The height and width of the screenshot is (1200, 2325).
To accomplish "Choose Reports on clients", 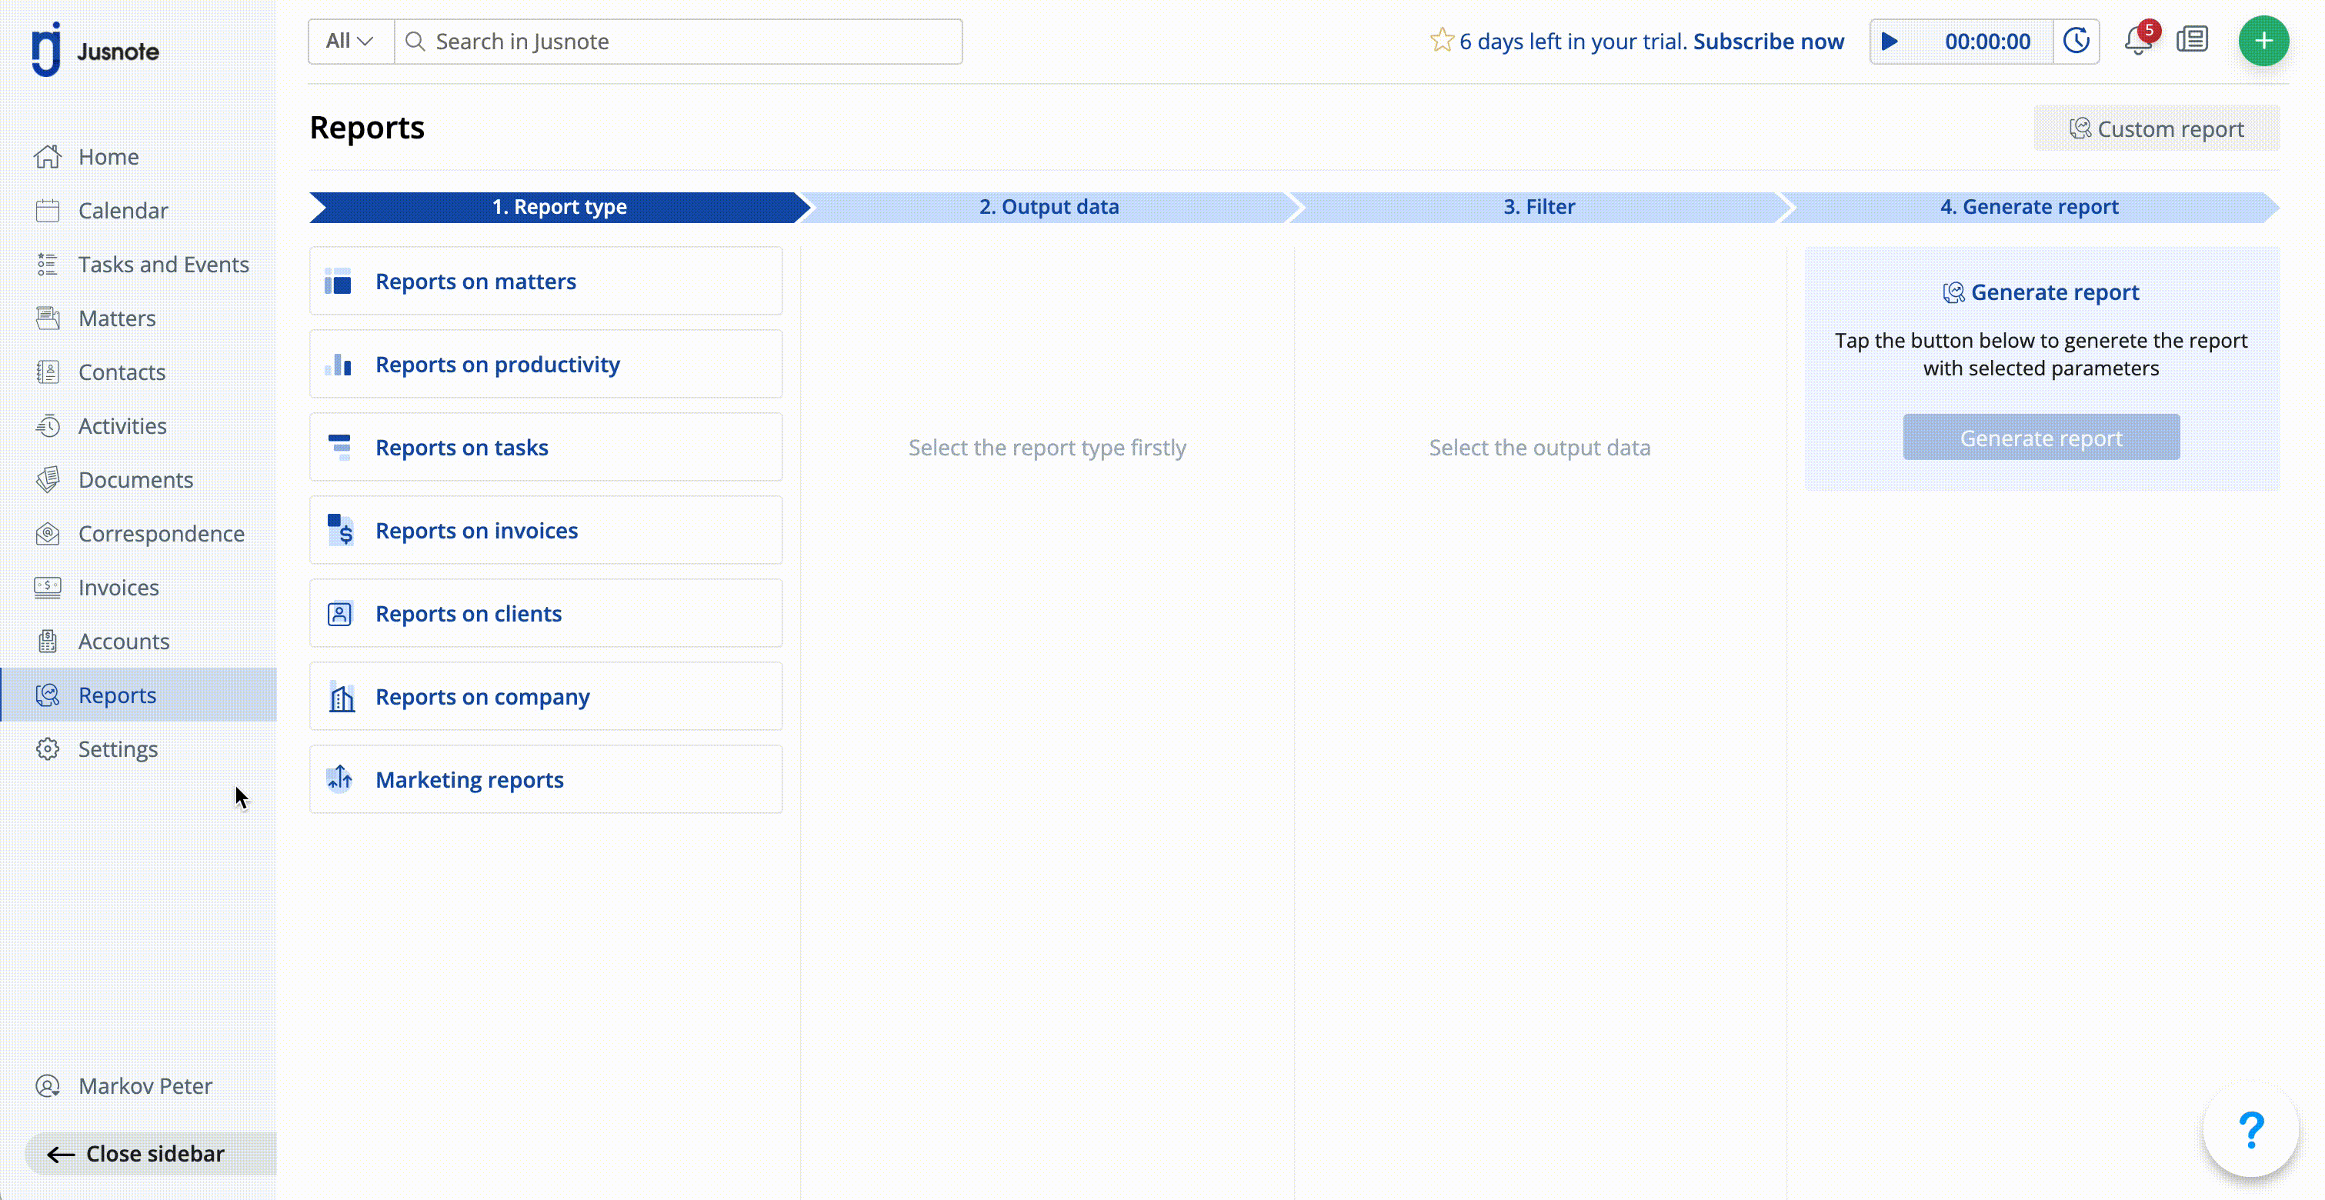I will tap(546, 614).
